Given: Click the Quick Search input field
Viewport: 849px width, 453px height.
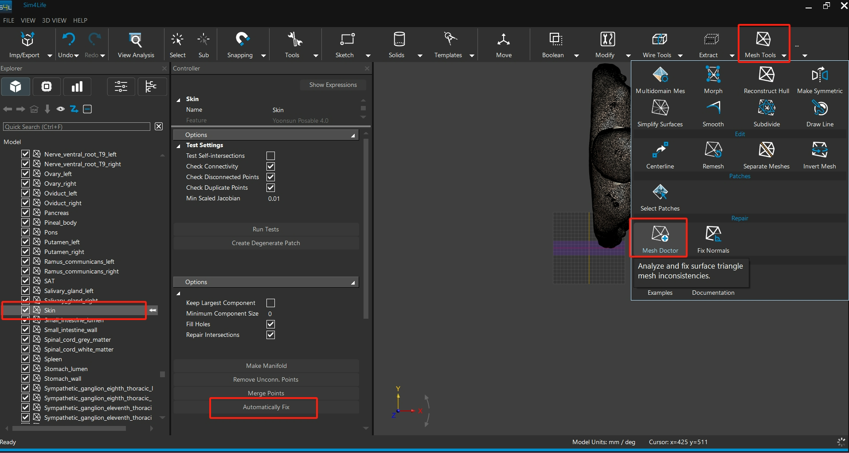Looking at the screenshot, I should pos(77,127).
